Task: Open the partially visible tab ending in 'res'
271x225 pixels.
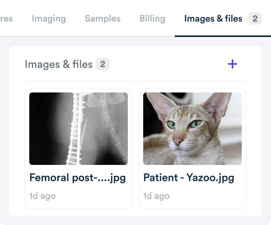Action: click(x=6, y=18)
